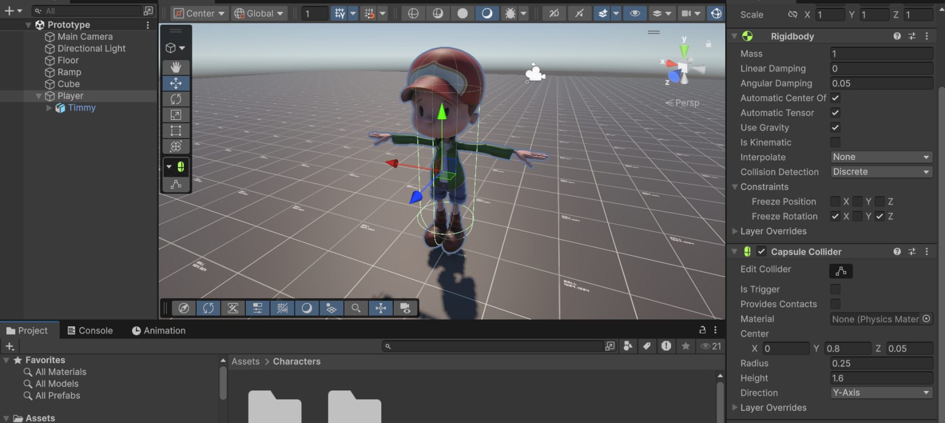This screenshot has height=423, width=945.
Task: Open Capsule Collider more-options menu
Action: [927, 252]
